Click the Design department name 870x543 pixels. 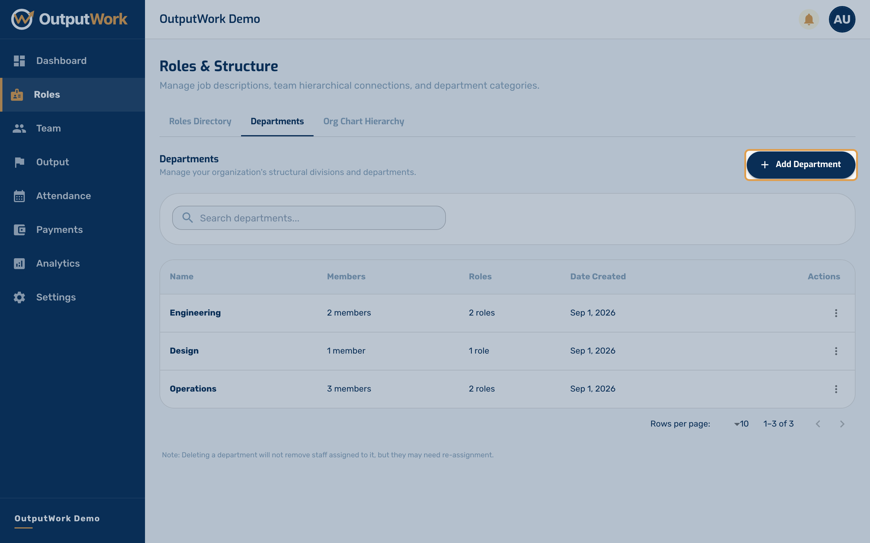[184, 351]
